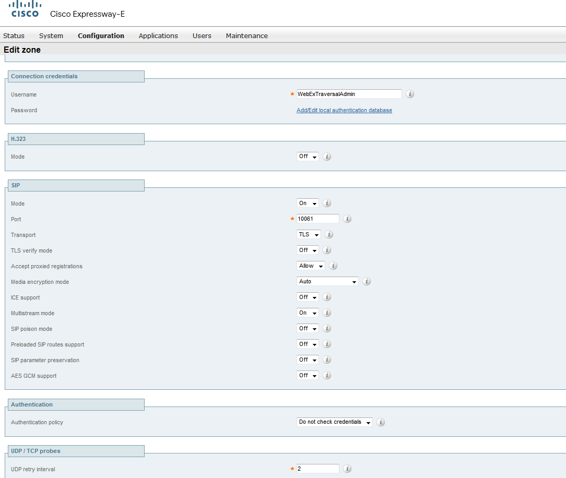Open info icon for Multistream mode
566x478 pixels.
click(327, 313)
